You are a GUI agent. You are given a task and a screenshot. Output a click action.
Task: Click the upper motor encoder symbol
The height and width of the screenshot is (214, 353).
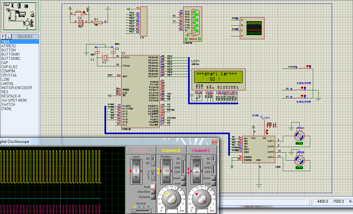299,136
